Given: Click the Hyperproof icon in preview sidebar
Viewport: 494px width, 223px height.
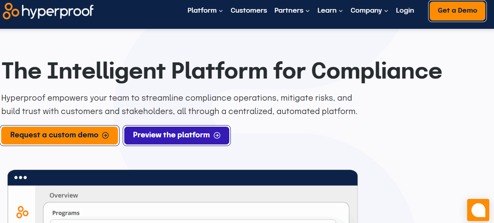Looking at the screenshot, I should click(x=22, y=212).
